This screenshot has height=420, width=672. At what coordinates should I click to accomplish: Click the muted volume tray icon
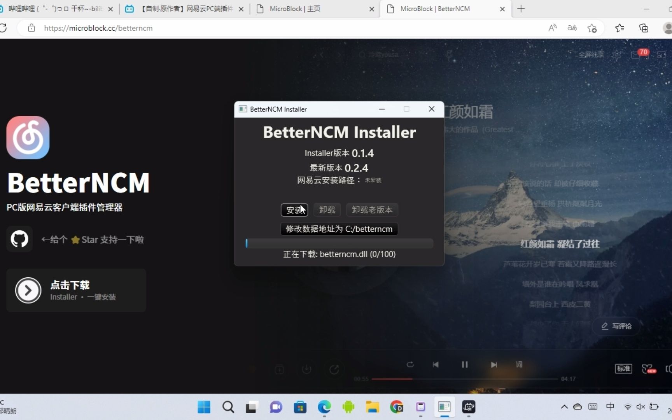640,407
